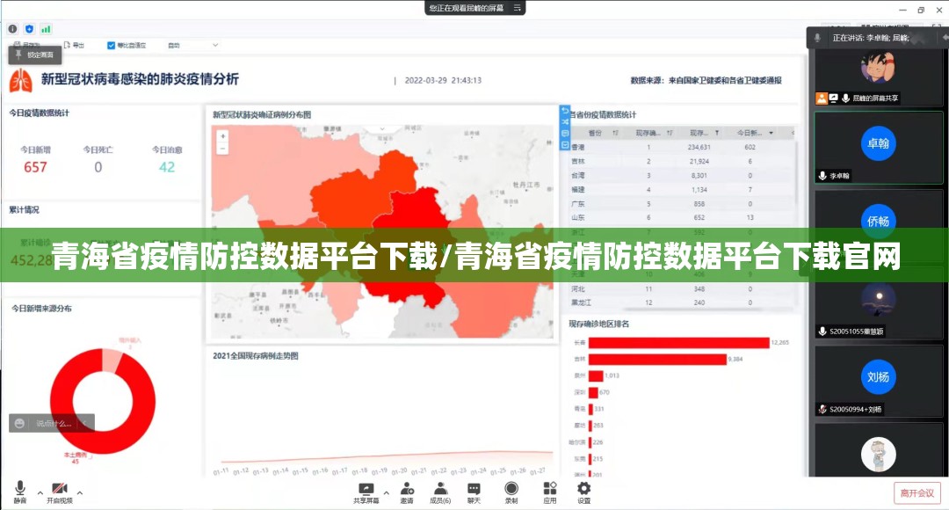Expand share screen options arrow
This screenshot has width=949, height=510.
[386, 492]
